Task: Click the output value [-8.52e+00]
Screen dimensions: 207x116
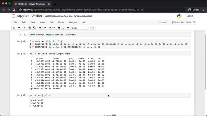Action: tap(37, 106)
